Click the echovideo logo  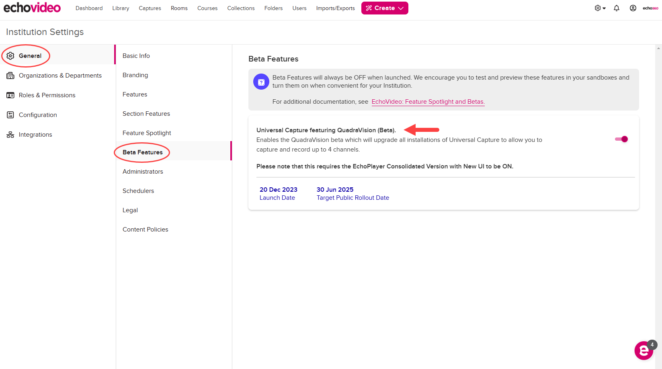click(x=32, y=8)
